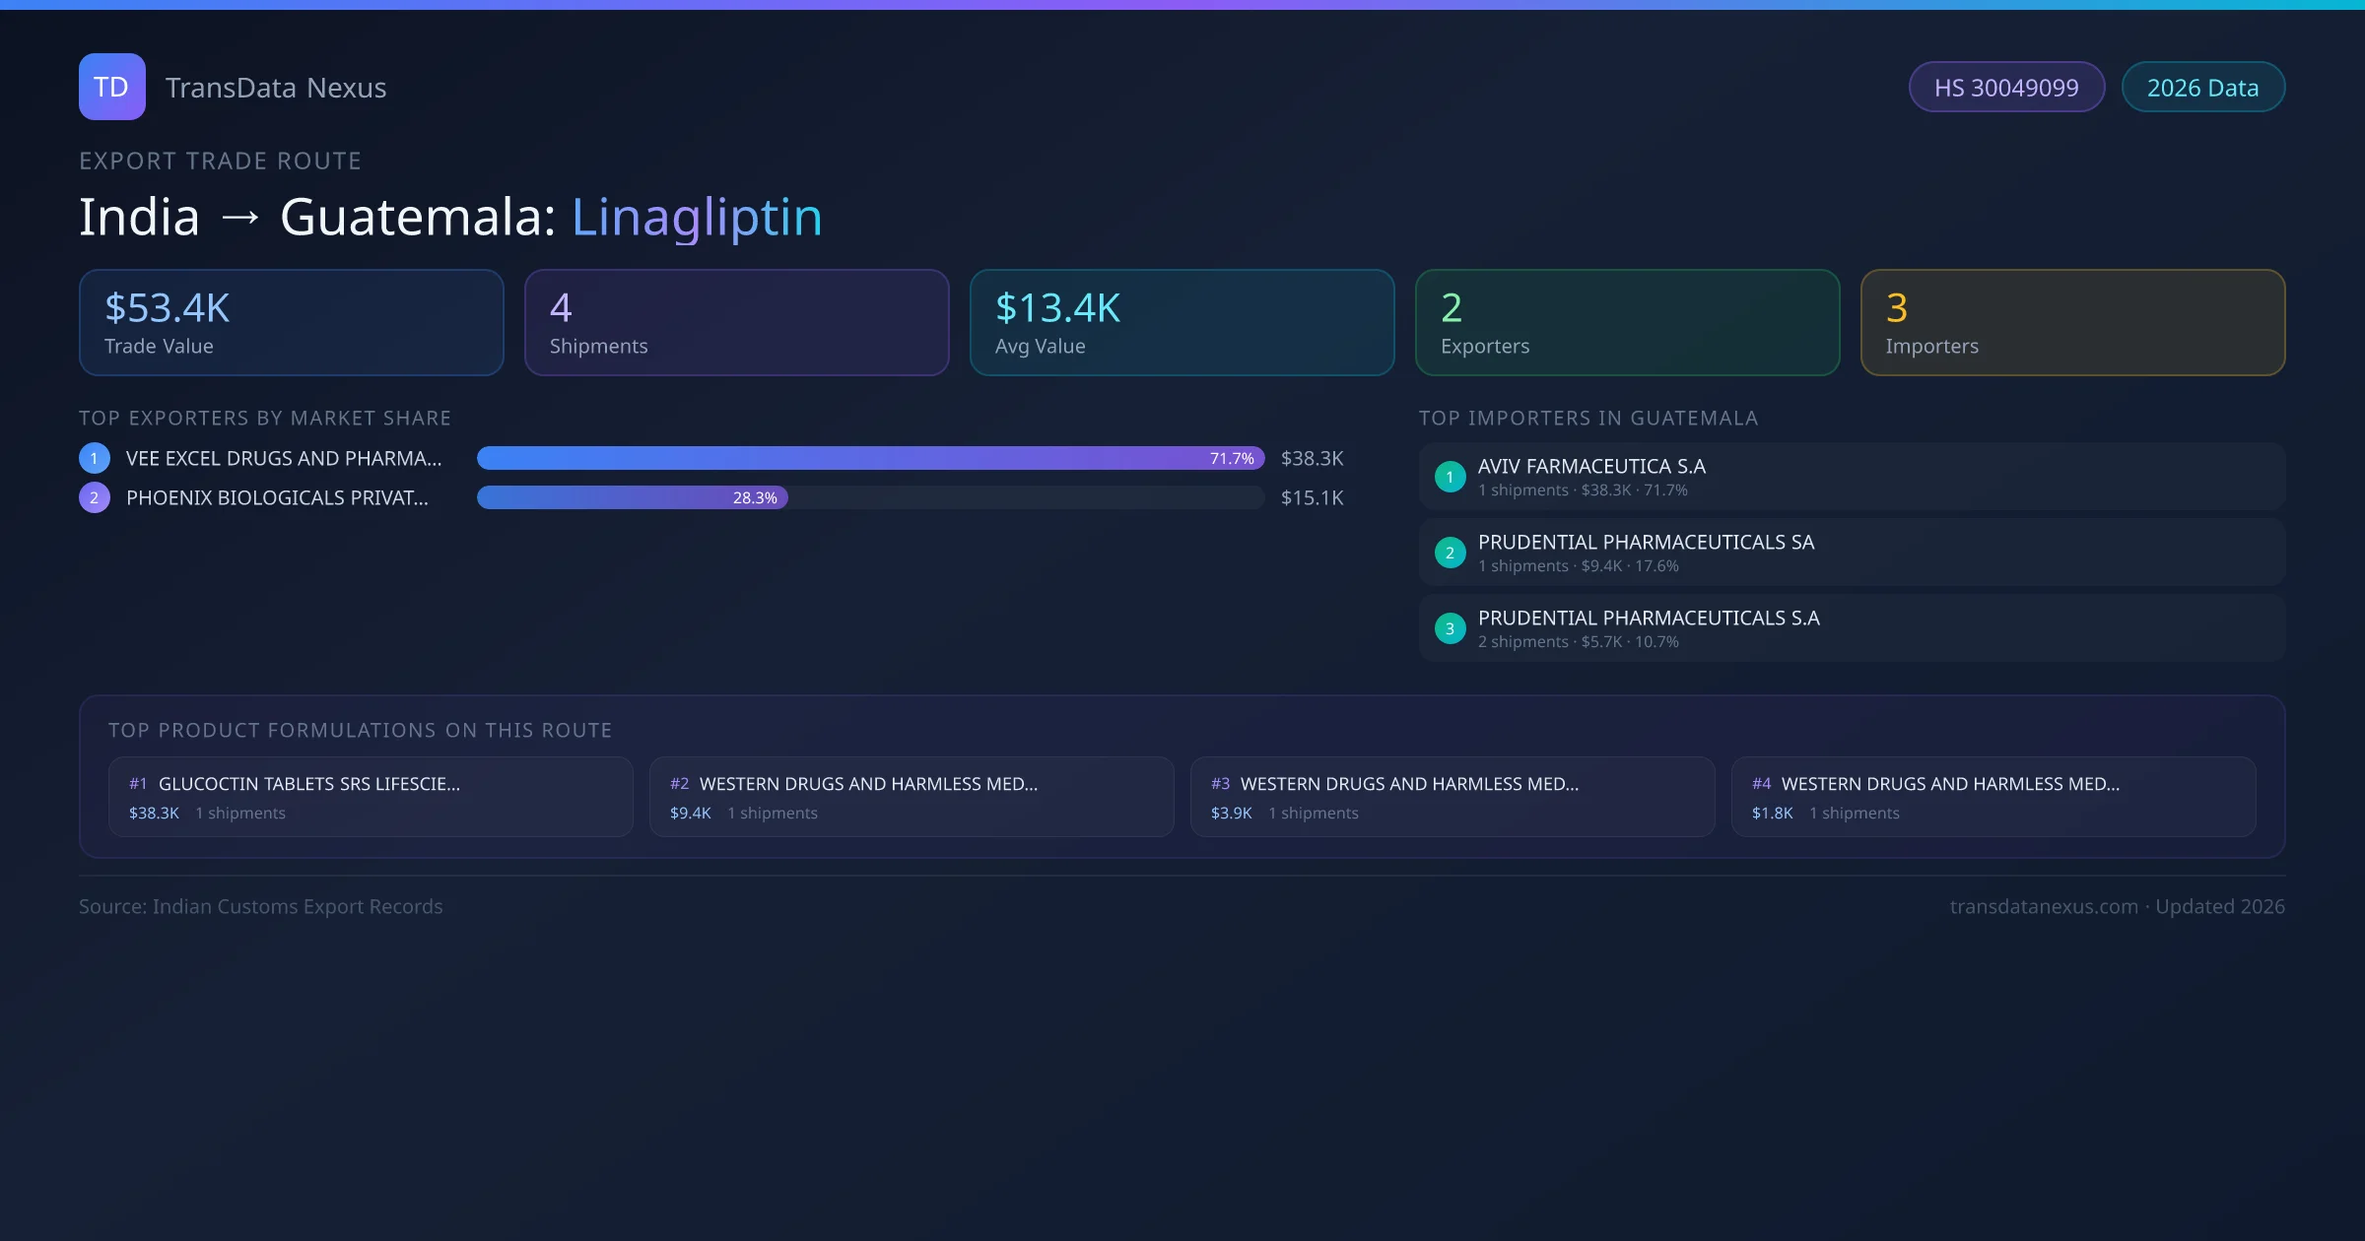Open the $13.4K Avg Value card

tap(1182, 323)
